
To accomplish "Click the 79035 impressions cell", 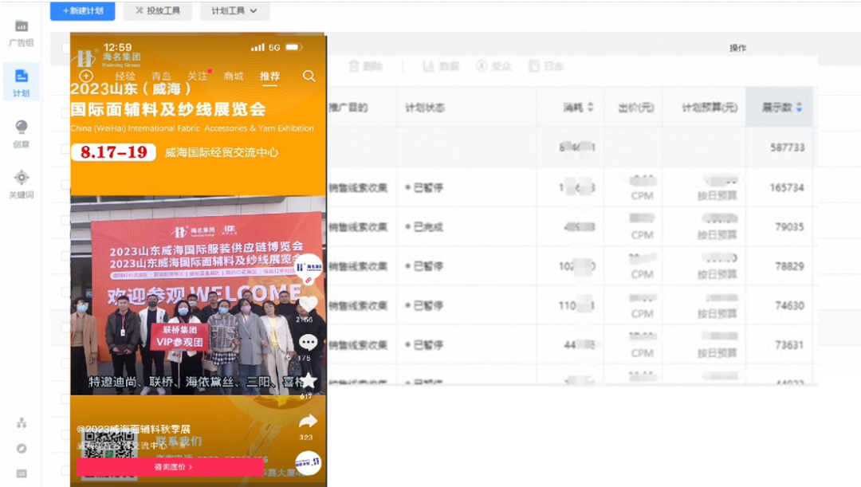I will pyautogui.click(x=789, y=226).
